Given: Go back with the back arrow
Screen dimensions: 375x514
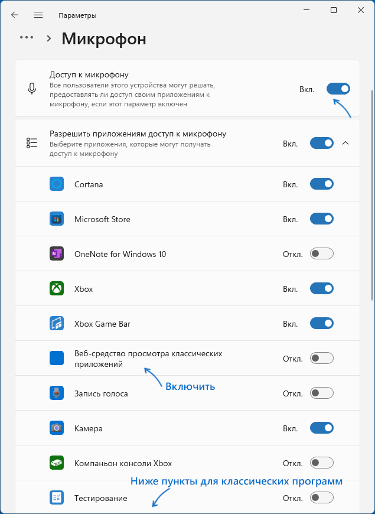Looking at the screenshot, I should [x=15, y=15].
